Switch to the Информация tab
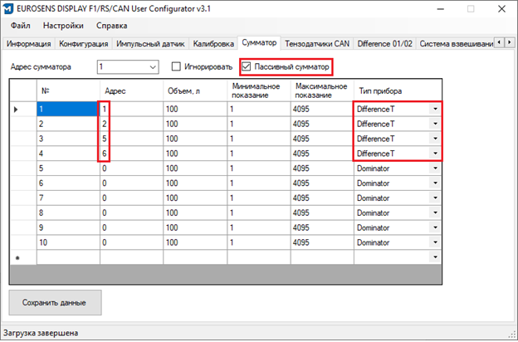518x342 pixels. pyautogui.click(x=29, y=44)
